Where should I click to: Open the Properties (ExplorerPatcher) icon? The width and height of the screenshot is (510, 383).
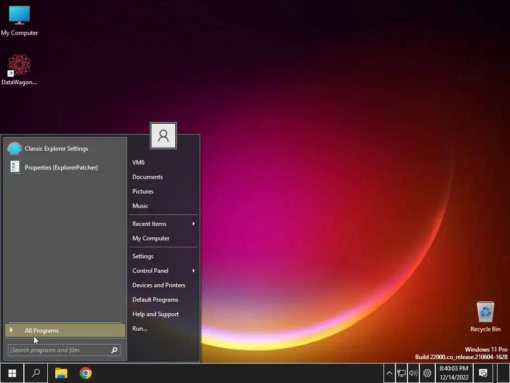click(14, 168)
